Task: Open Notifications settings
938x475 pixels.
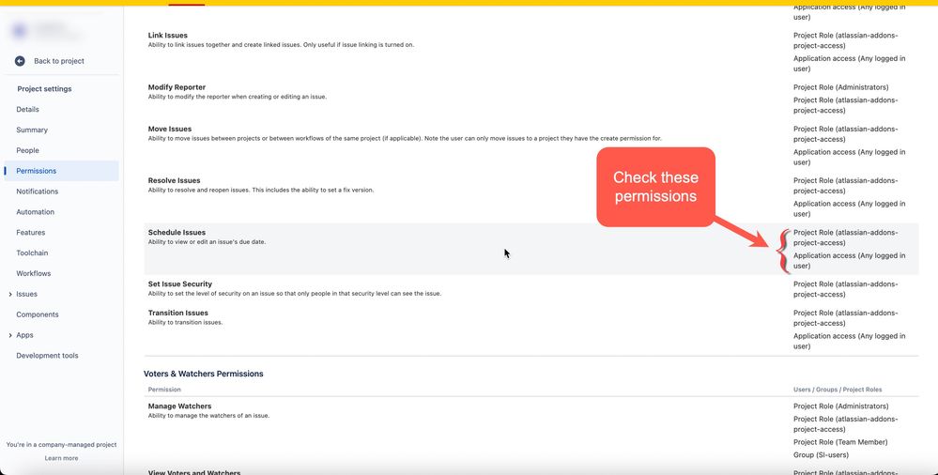Action: coord(38,192)
